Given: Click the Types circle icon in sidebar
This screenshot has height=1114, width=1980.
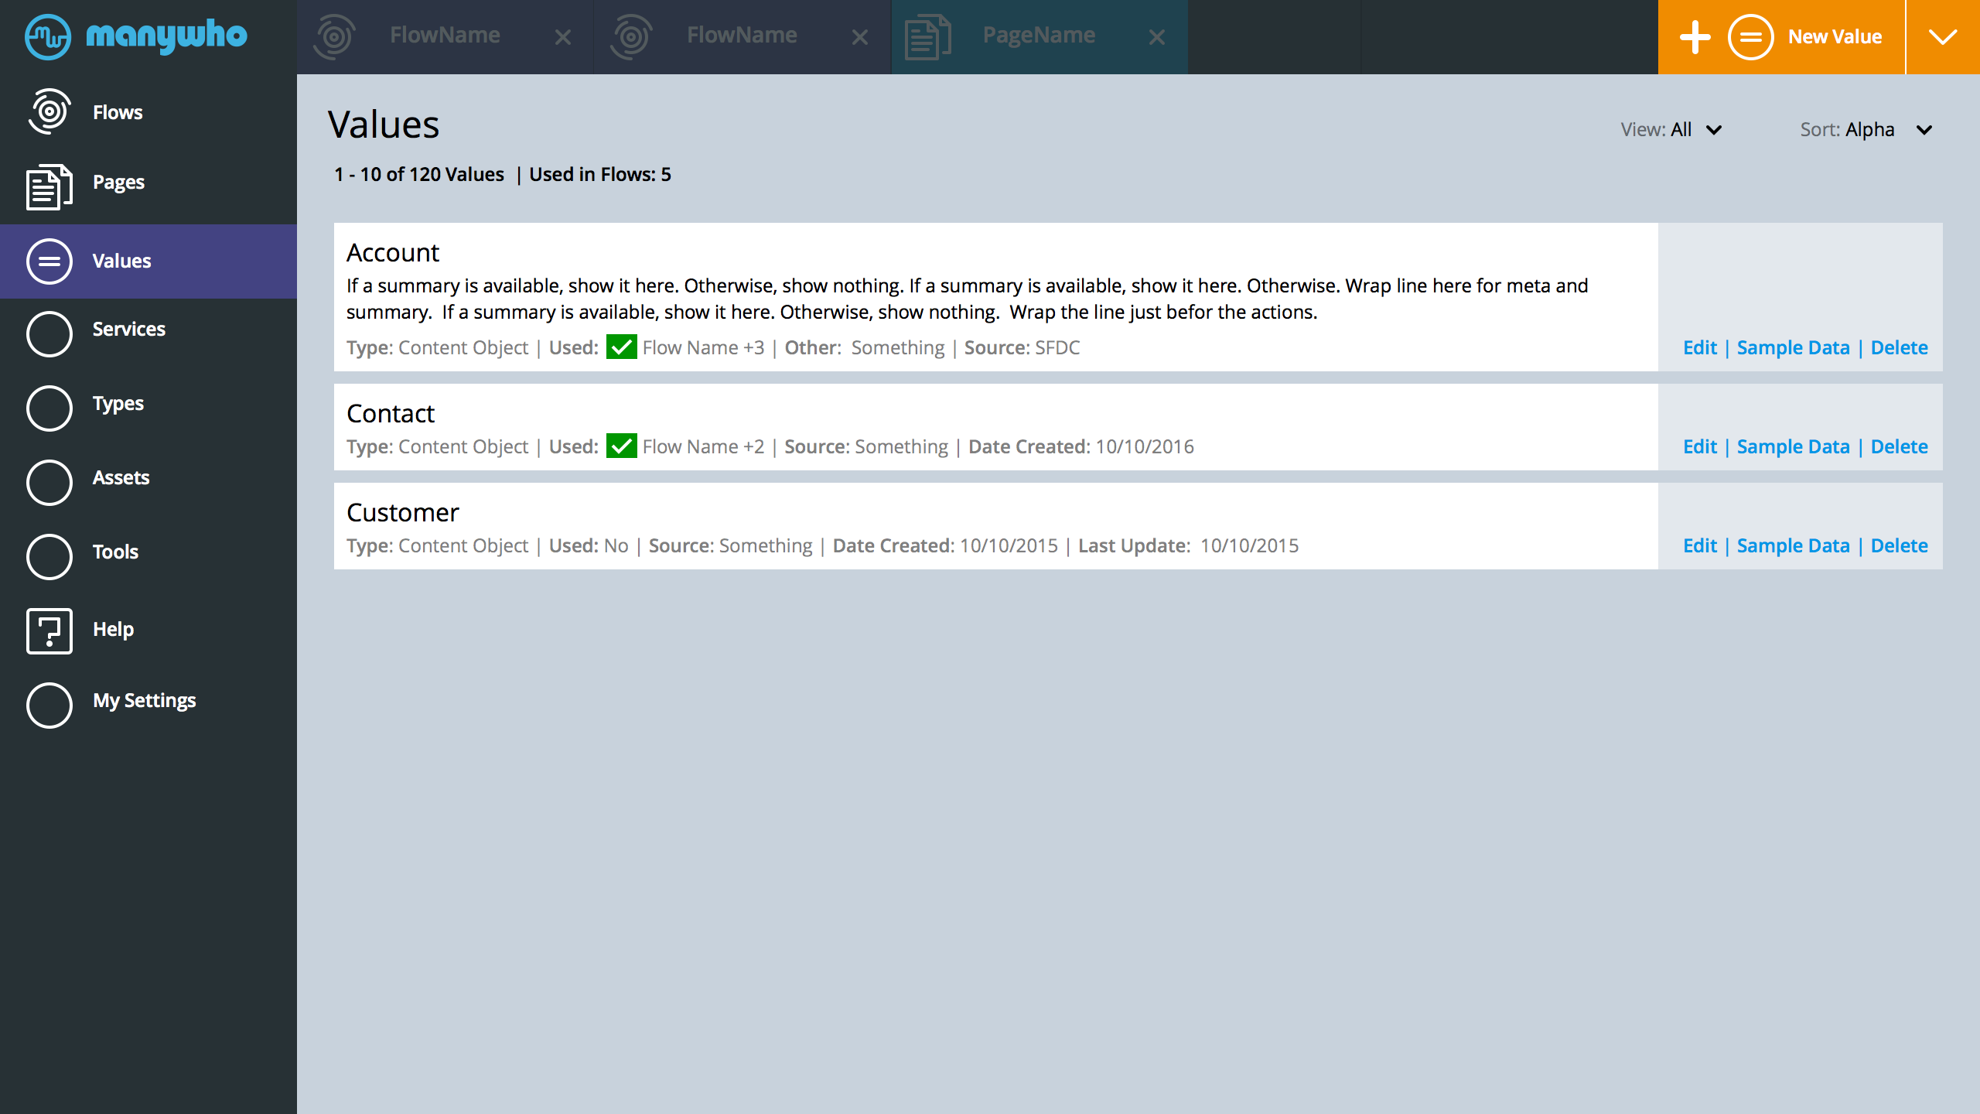Looking at the screenshot, I should pyautogui.click(x=49, y=408).
